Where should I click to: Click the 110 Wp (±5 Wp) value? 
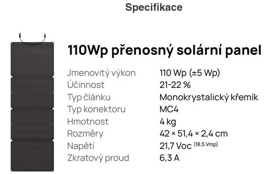click(190, 73)
